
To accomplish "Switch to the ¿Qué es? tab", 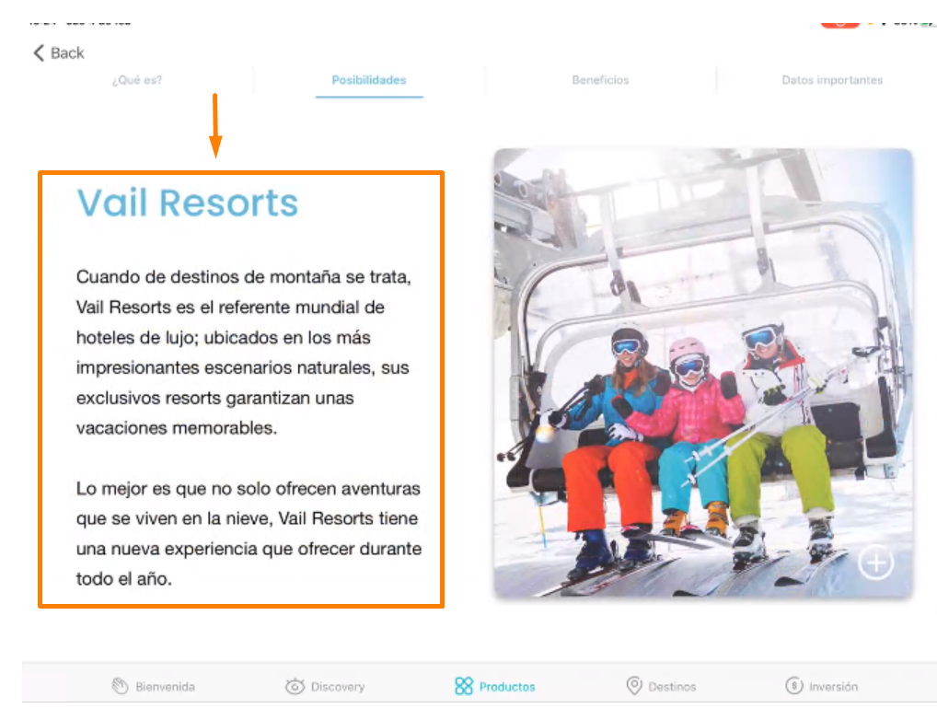I will click(x=137, y=80).
